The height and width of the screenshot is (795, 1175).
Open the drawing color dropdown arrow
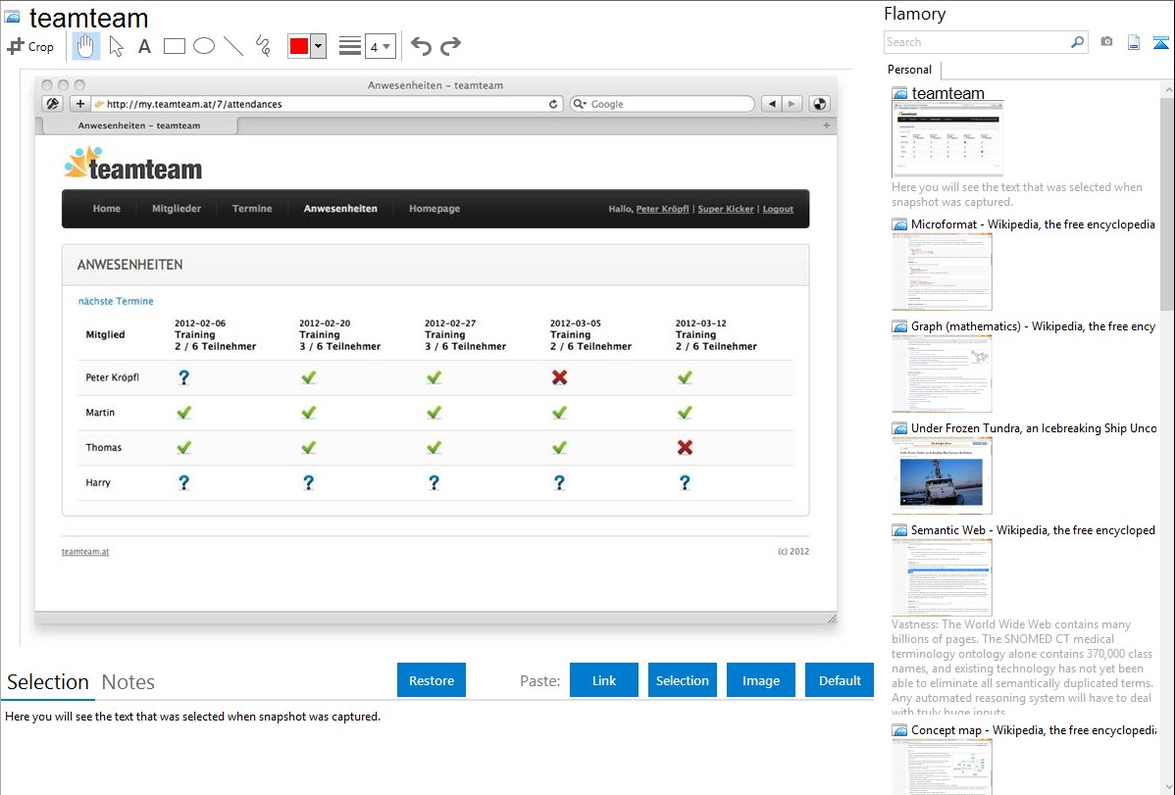click(319, 46)
